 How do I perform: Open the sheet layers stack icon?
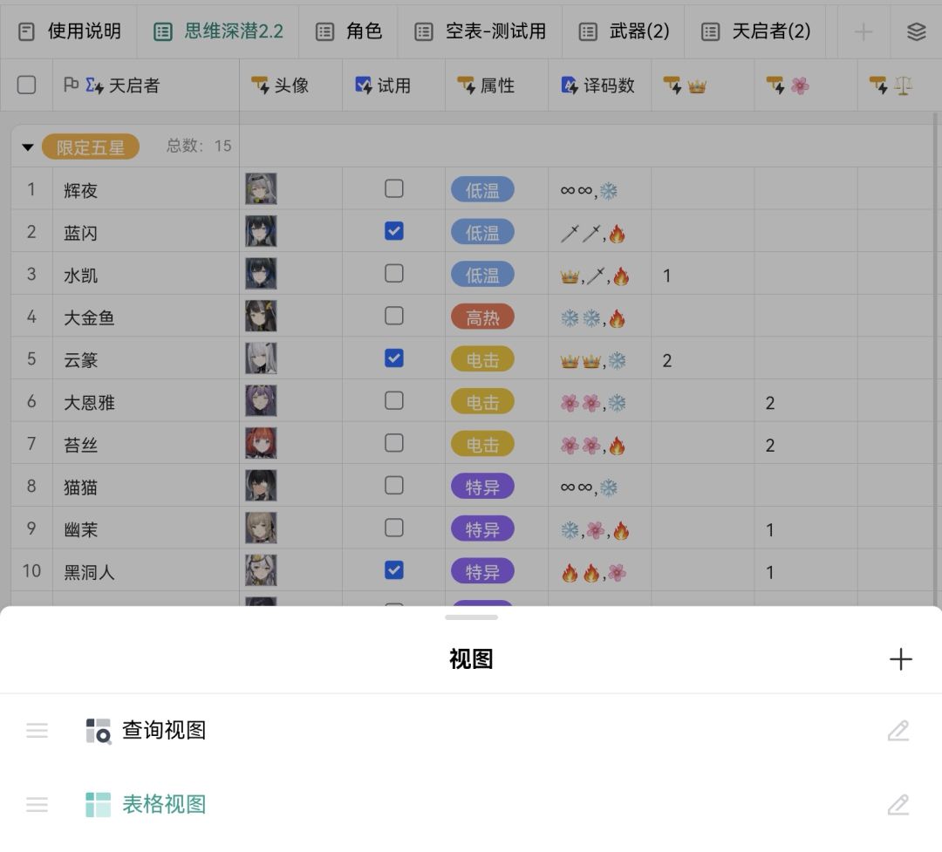pos(916,32)
